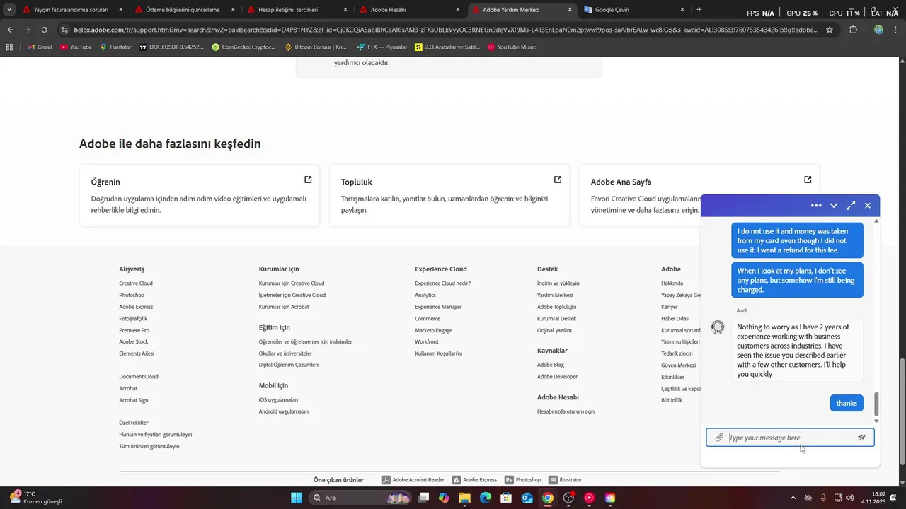Open Adobe Stock footer link
Viewport: 906px width, 509px height.
coord(134,341)
